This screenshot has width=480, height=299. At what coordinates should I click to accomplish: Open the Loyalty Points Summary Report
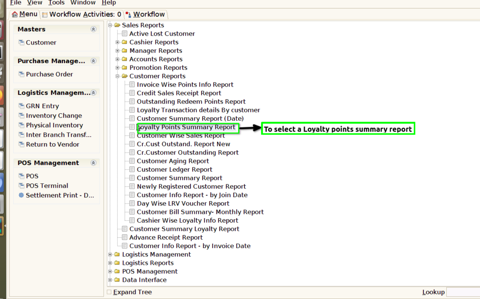pos(186,127)
